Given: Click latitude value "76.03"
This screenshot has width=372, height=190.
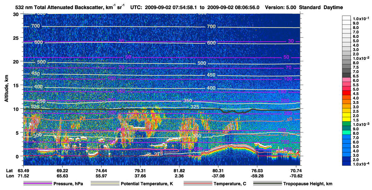Looking at the screenshot, I should point(257,170).
